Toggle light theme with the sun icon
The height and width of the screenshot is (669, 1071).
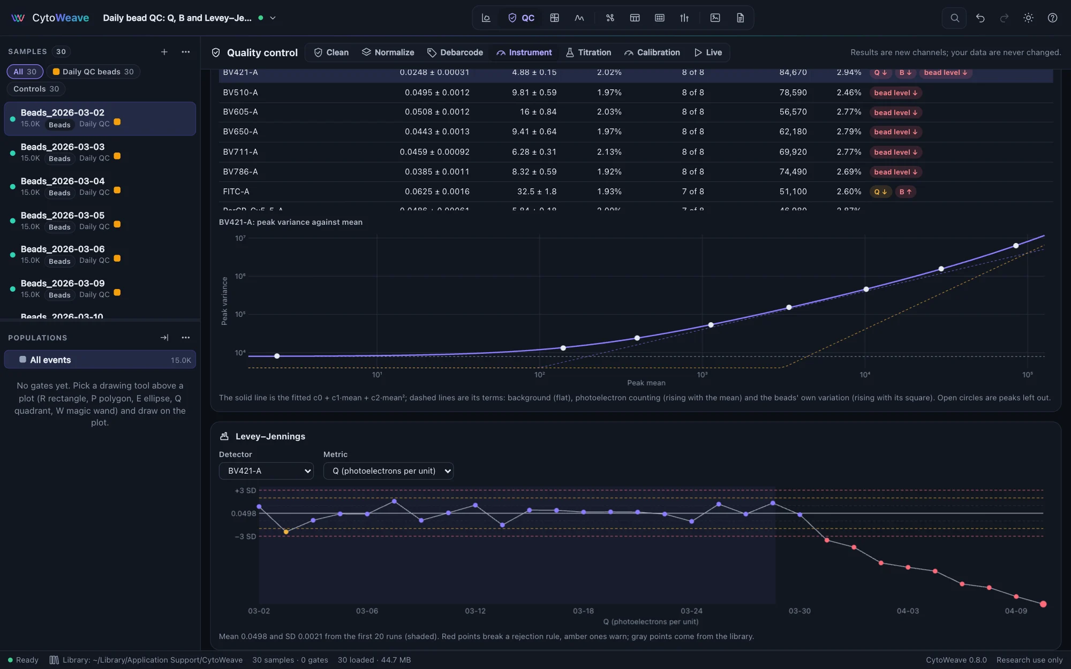pyautogui.click(x=1028, y=18)
